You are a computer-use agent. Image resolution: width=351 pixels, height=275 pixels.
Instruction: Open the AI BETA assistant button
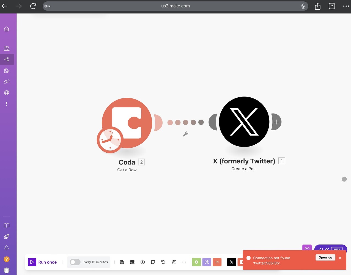pyautogui.click(x=331, y=249)
